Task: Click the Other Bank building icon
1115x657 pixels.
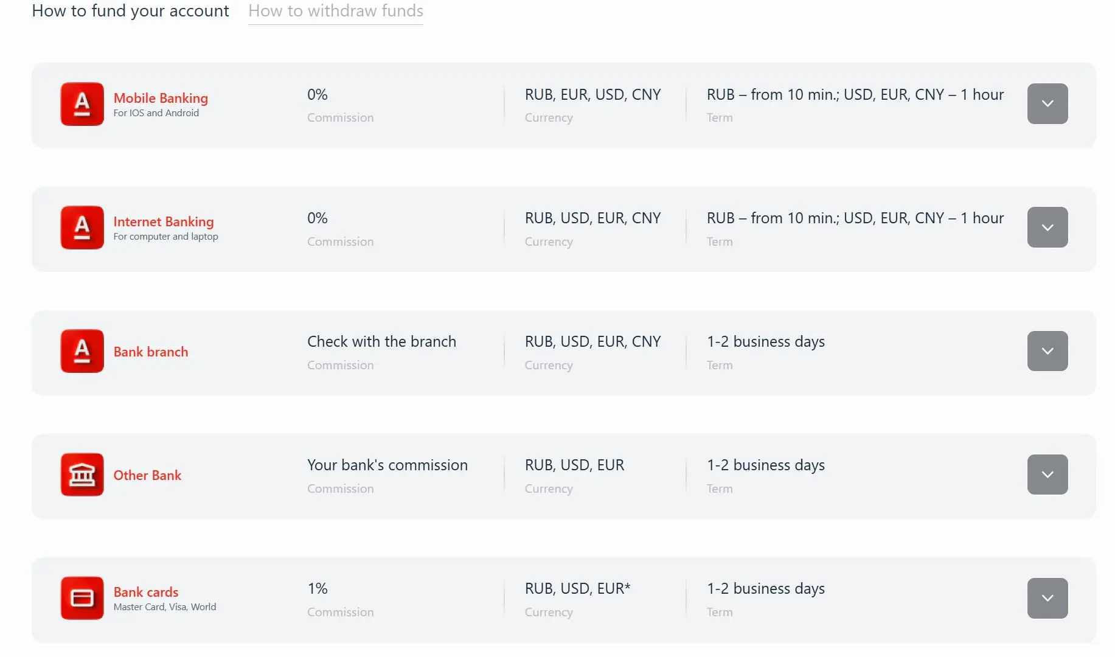Action: 82,474
